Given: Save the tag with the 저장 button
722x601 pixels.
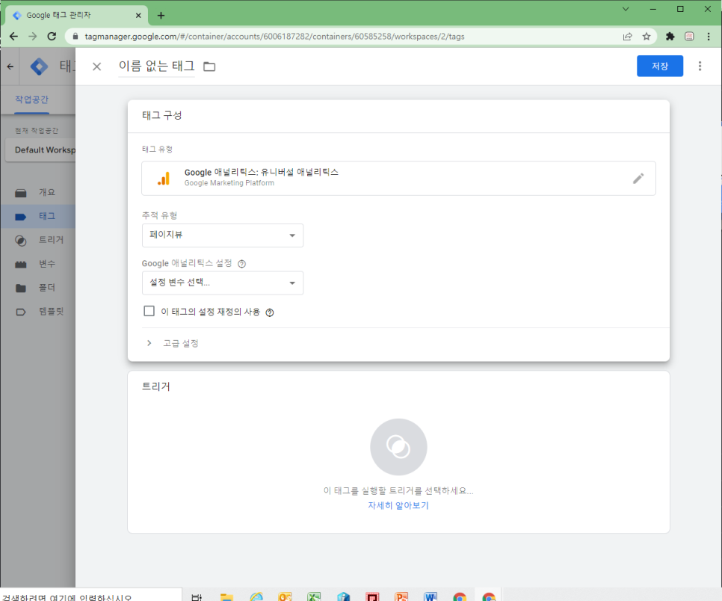Looking at the screenshot, I should coord(659,66).
